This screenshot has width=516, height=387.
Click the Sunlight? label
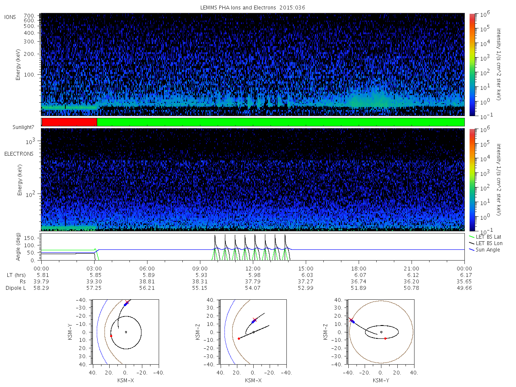coord(23,127)
